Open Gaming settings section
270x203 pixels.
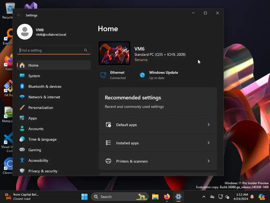click(54, 150)
